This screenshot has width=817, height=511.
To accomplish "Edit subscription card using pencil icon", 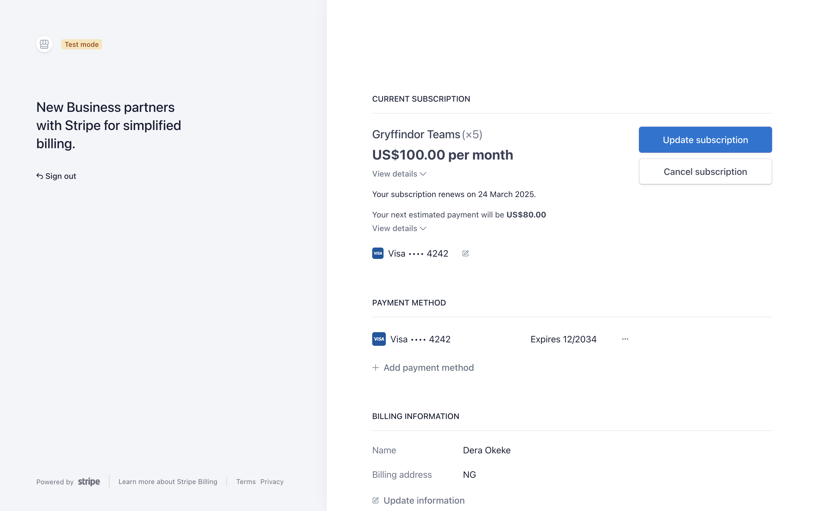I will click(466, 254).
